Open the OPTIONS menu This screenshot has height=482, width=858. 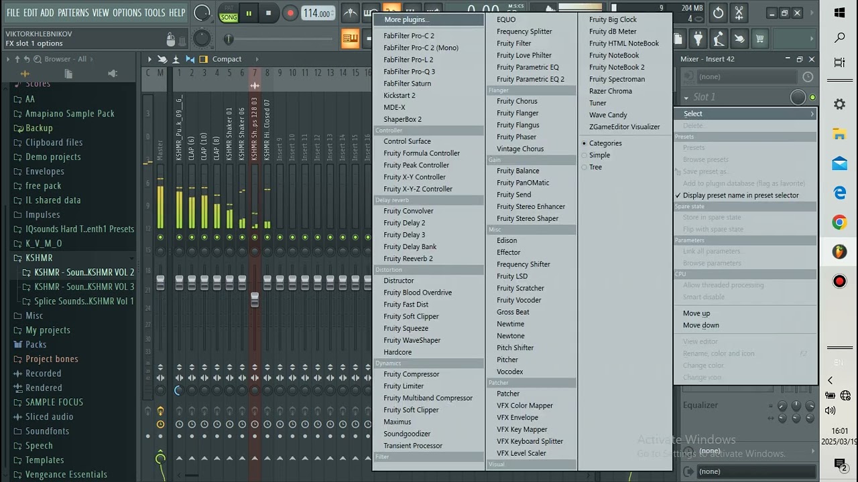pyautogui.click(x=127, y=13)
